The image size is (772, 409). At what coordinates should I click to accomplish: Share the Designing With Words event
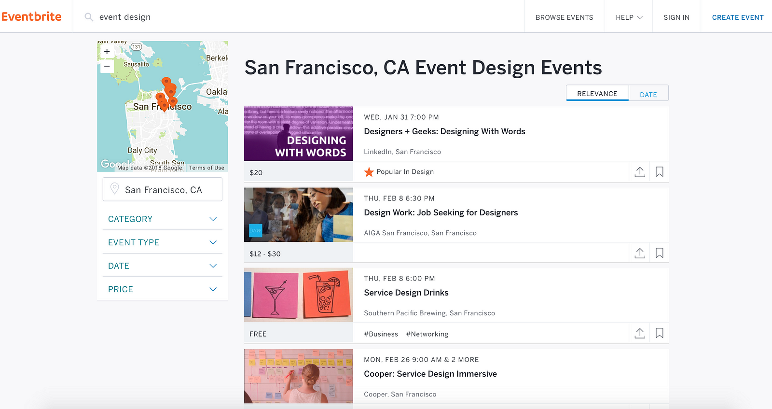[x=640, y=172]
